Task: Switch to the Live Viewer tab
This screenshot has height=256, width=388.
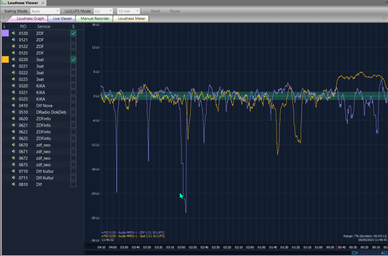Action: coord(62,19)
